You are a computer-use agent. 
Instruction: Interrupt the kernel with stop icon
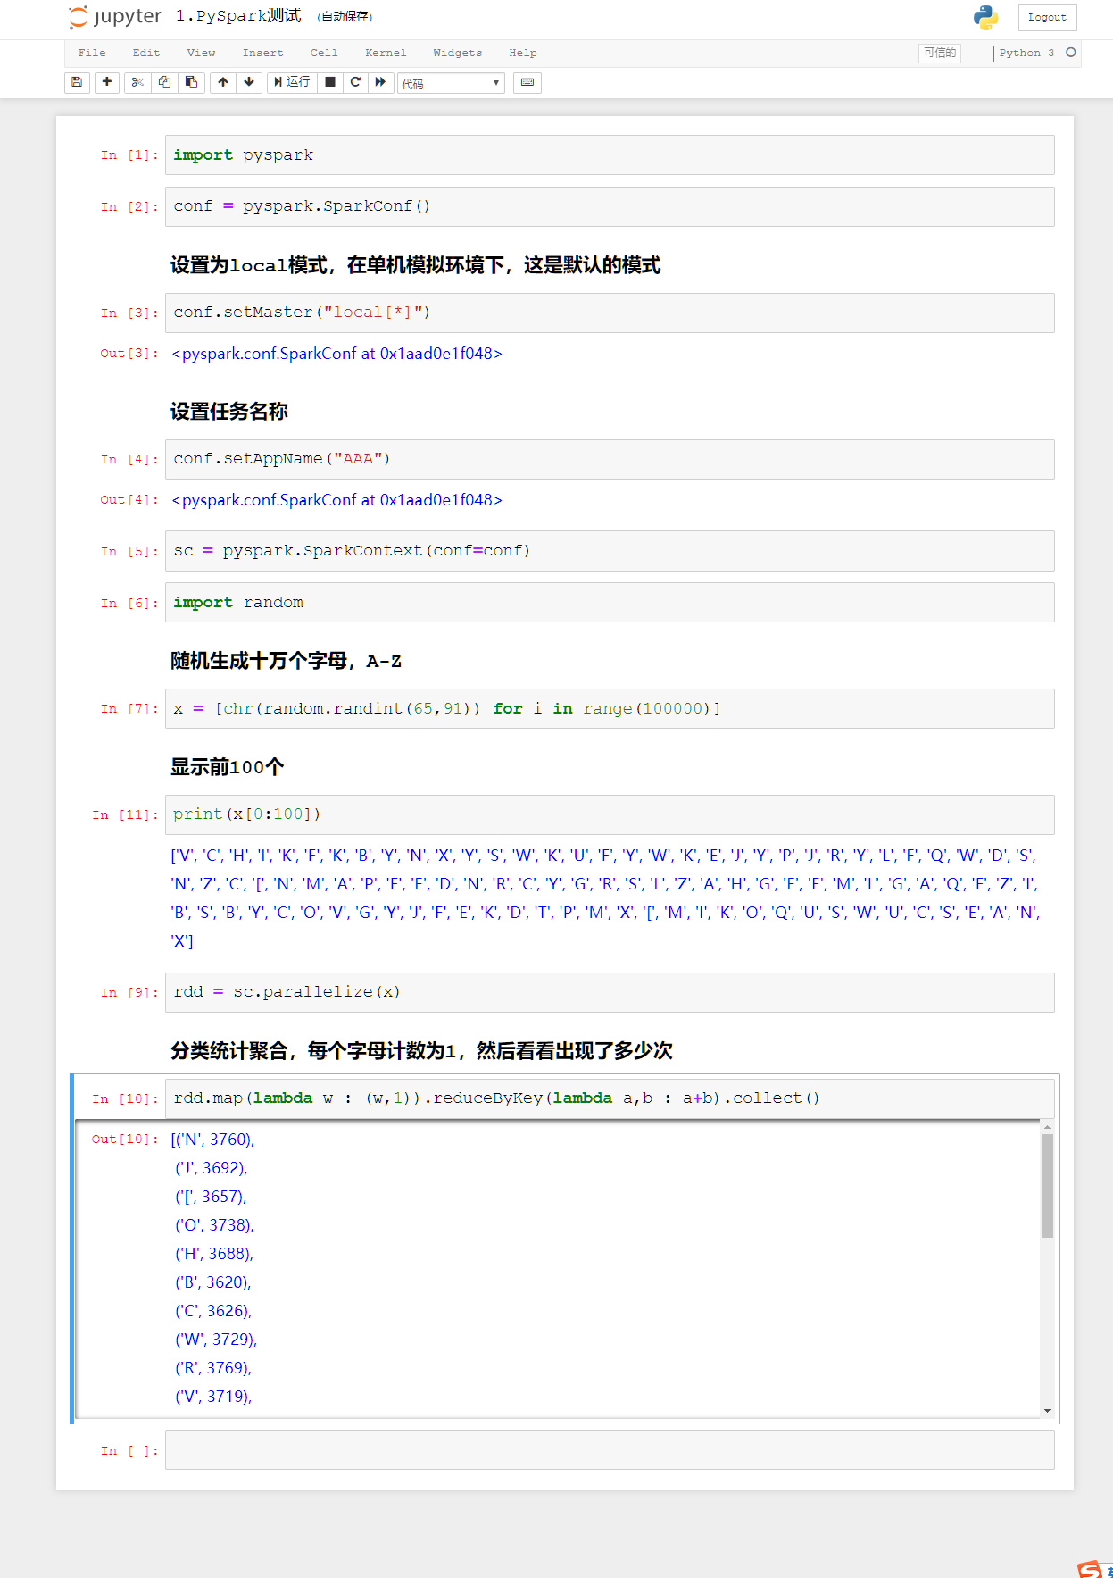pos(330,83)
